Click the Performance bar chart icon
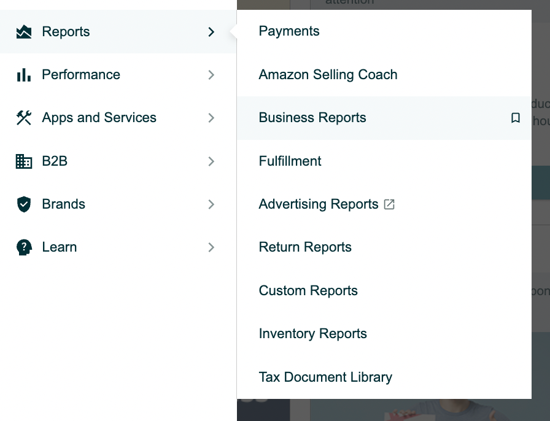Viewport: 550px width, 421px height. (24, 75)
